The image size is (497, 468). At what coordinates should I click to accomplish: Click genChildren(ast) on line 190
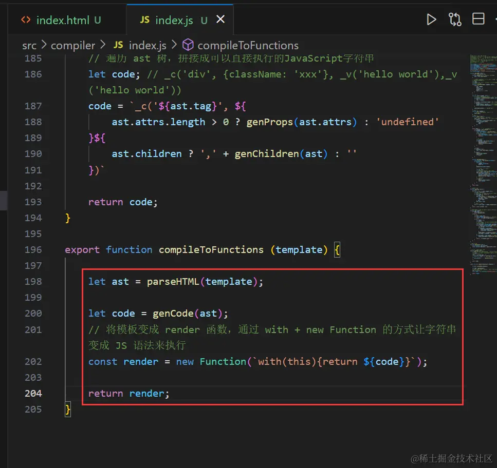click(x=281, y=154)
